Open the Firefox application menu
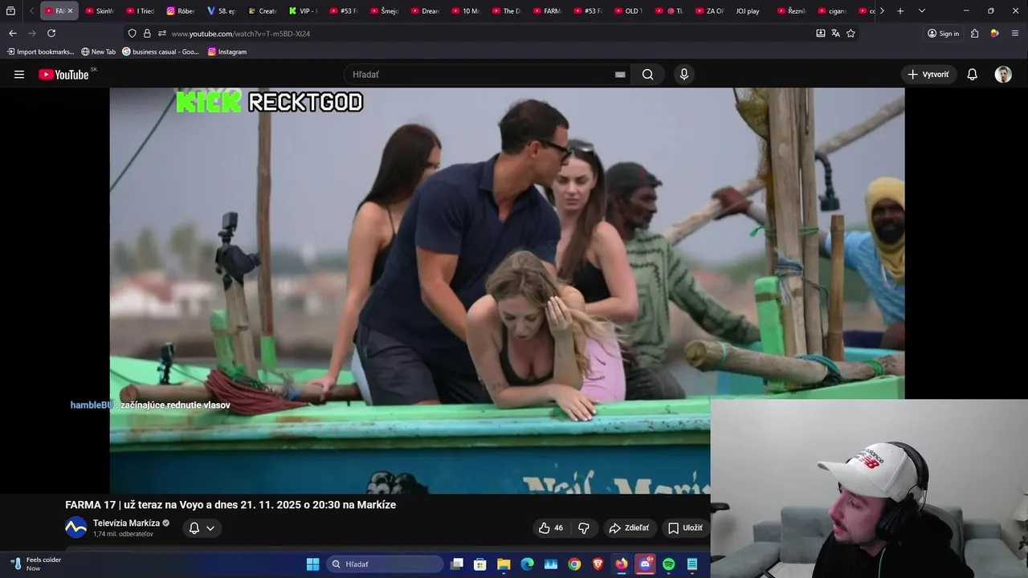The width and height of the screenshot is (1028, 578). click(x=1015, y=33)
